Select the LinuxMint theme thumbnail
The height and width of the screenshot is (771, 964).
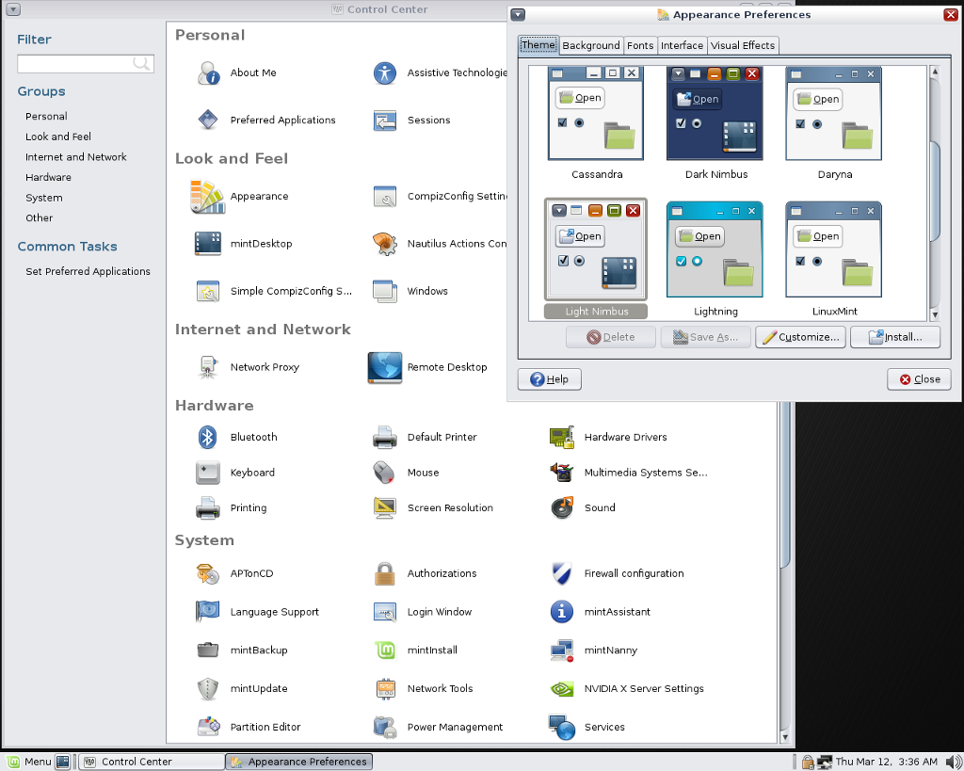834,249
